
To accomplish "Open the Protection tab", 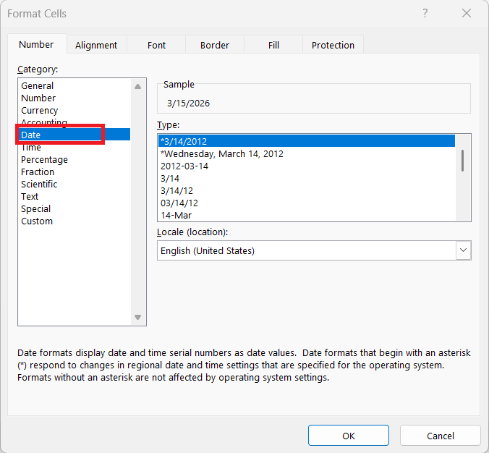I will (333, 45).
